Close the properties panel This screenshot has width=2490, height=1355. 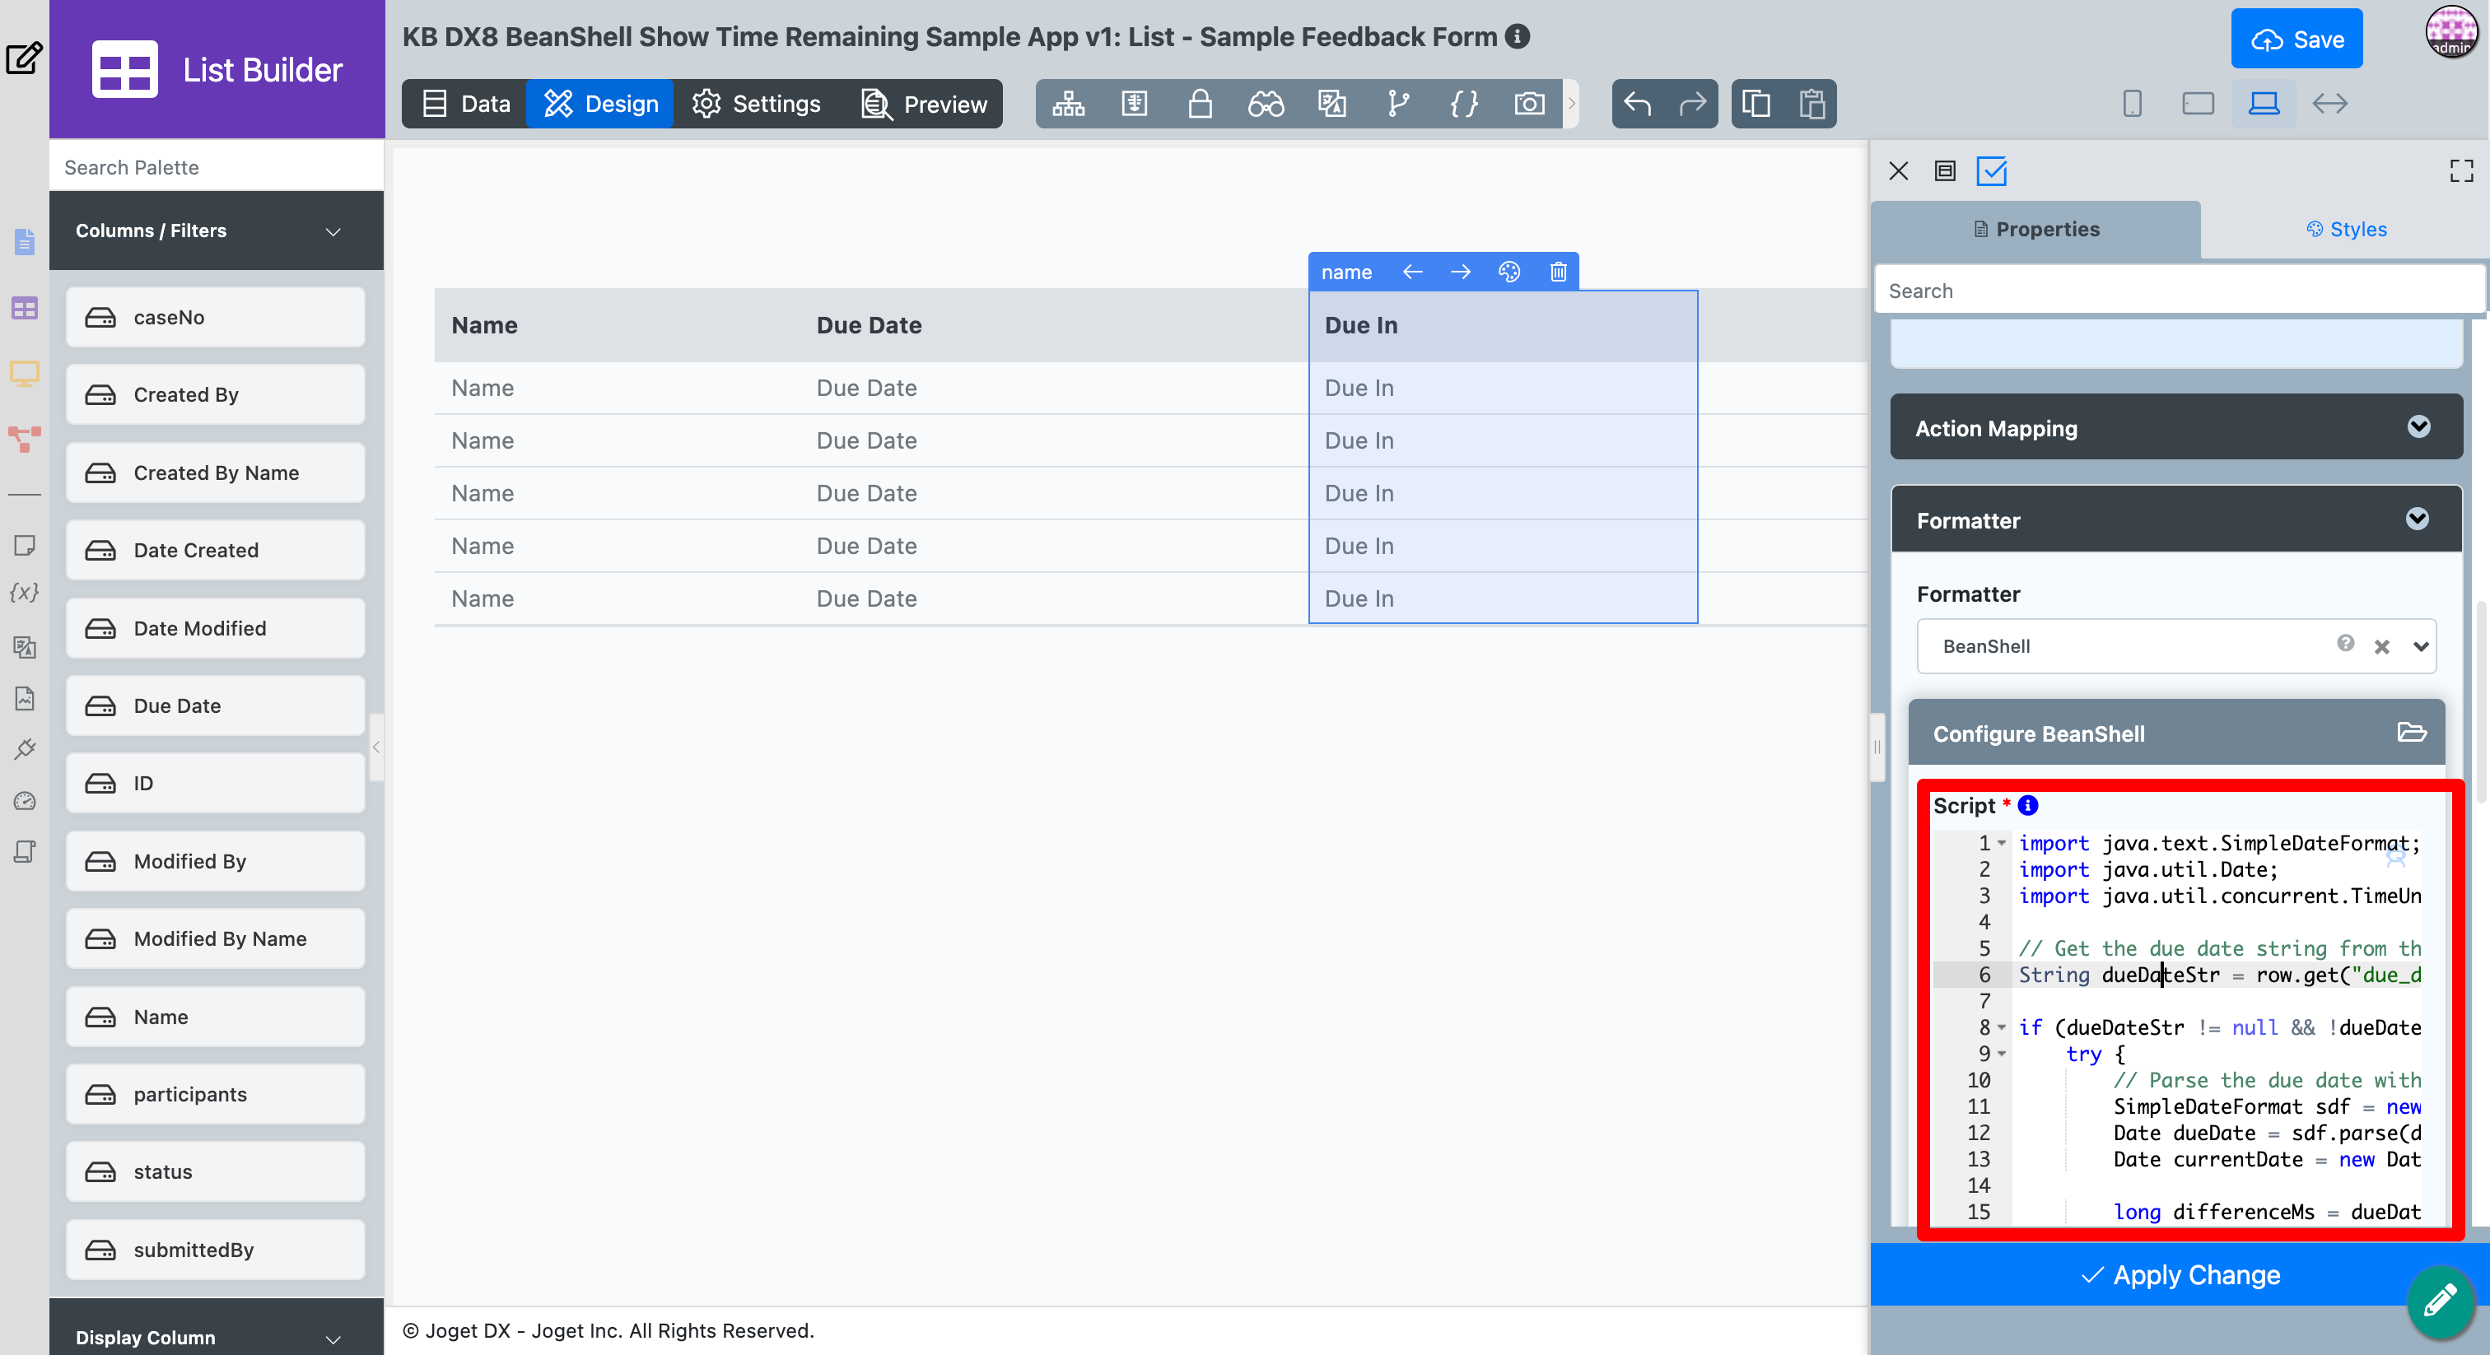[1897, 171]
